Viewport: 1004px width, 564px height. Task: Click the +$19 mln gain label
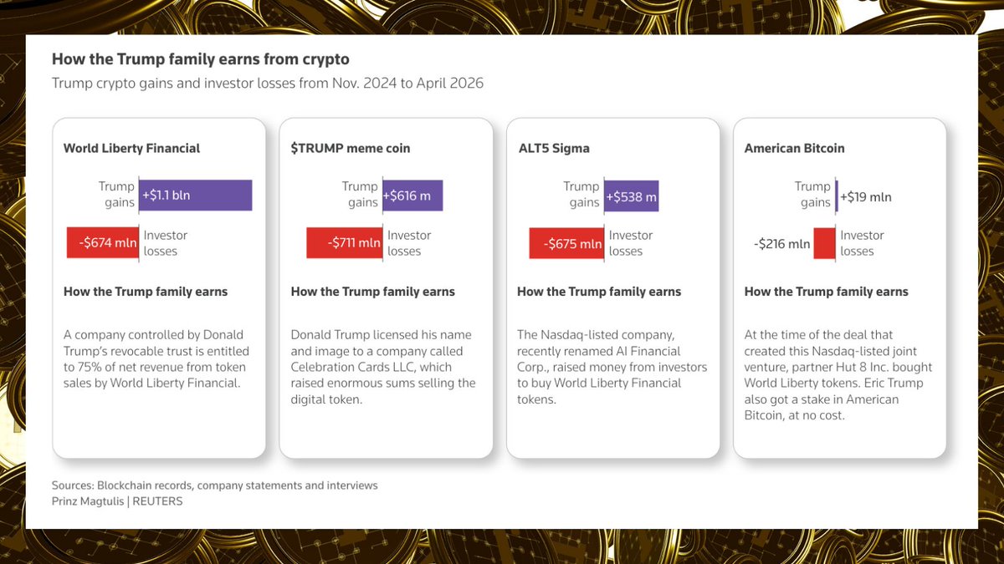(865, 197)
